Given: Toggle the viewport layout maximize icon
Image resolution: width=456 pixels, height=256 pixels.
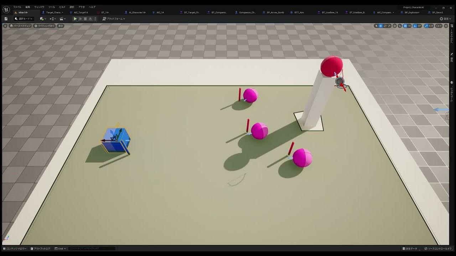Looking at the screenshot, I should coord(446,26).
